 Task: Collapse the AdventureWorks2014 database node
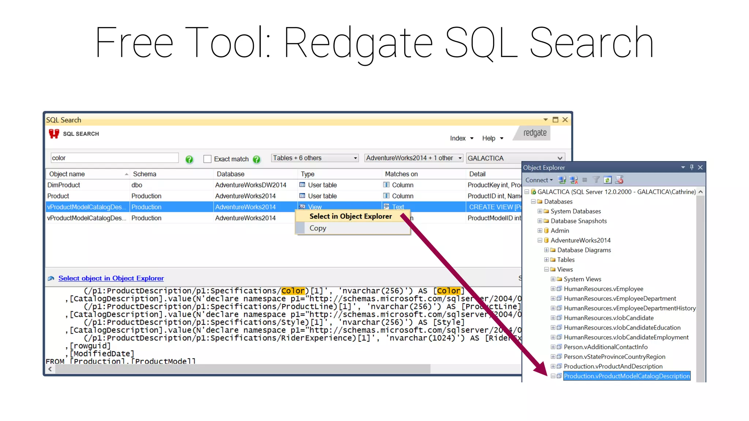(x=540, y=240)
